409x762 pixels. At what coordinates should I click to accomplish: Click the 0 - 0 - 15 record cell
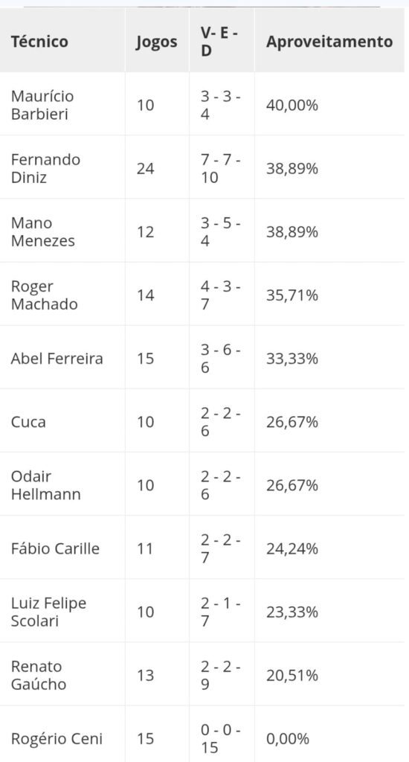pos(220,739)
